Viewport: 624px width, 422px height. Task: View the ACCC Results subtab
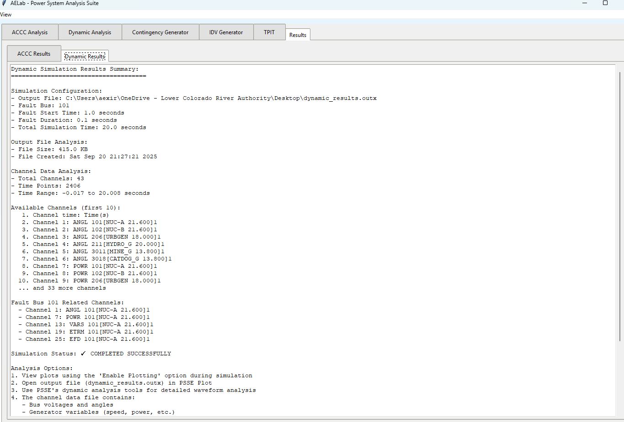point(33,53)
